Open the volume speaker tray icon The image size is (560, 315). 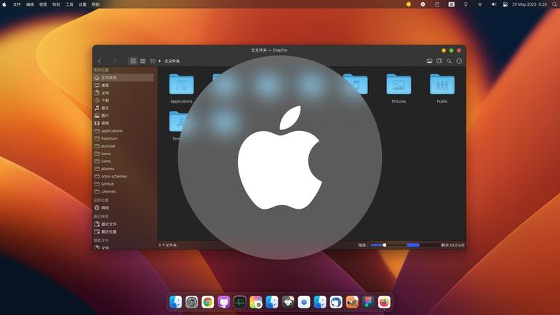[494, 4]
